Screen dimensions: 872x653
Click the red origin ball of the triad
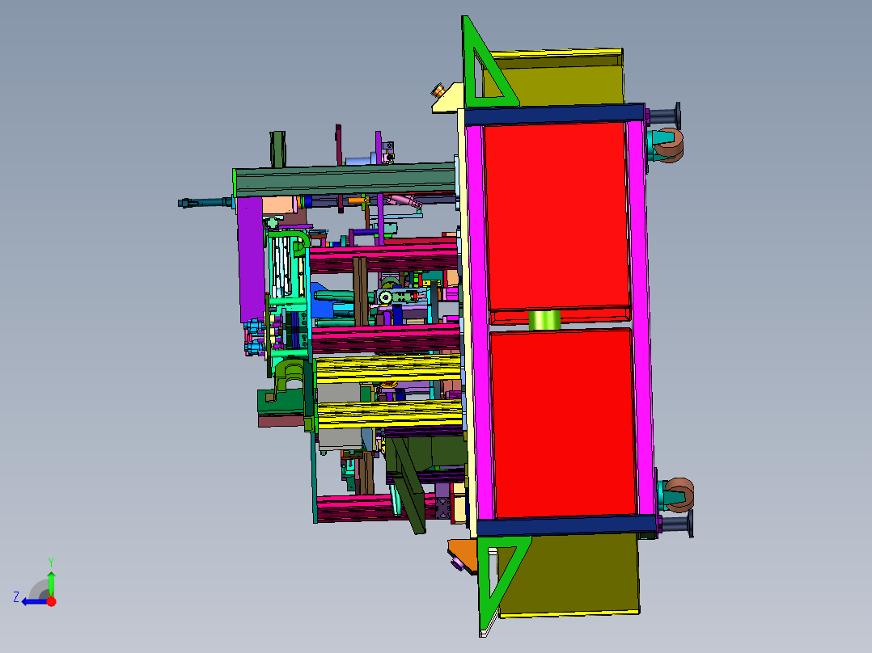pos(51,601)
